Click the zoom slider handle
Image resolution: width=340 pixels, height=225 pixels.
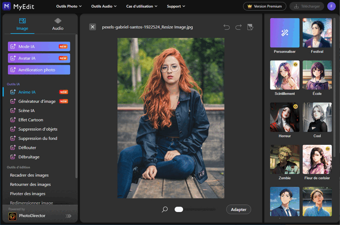[x=179, y=209]
